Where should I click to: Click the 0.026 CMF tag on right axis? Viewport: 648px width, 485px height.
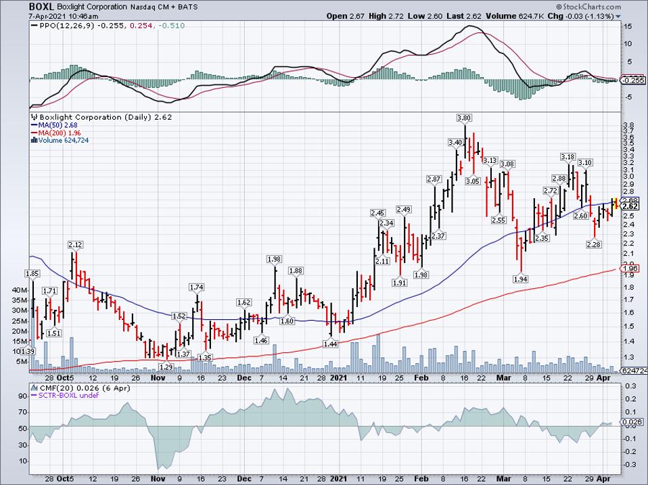pos(632,422)
